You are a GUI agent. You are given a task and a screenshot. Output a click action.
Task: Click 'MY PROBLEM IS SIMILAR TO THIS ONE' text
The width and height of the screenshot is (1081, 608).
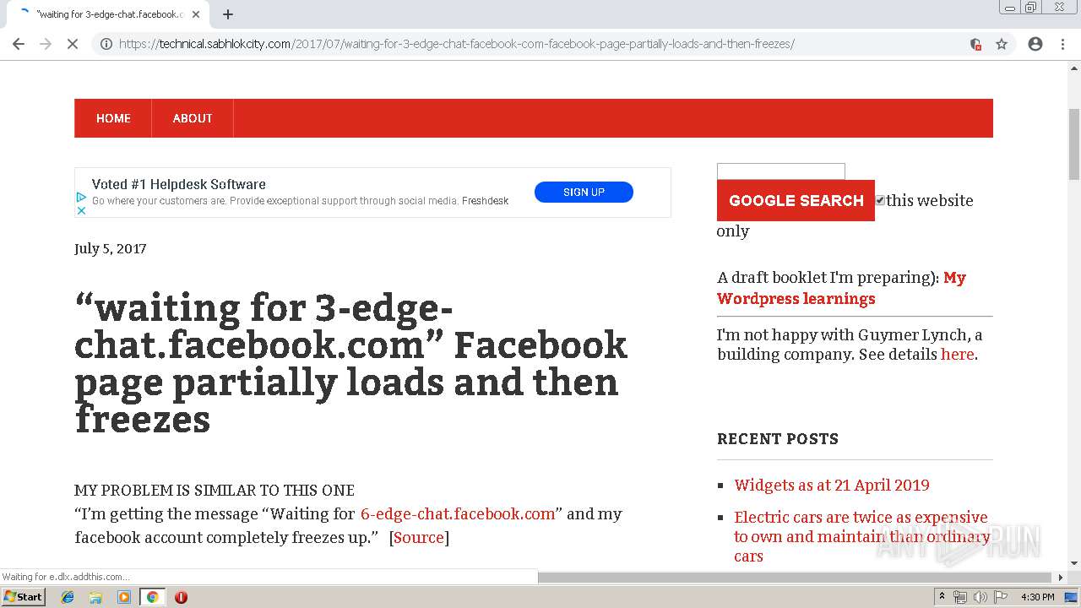(215, 490)
